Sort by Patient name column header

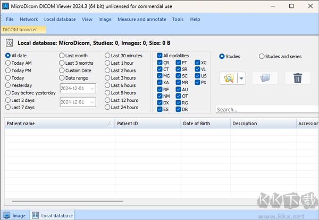click(60, 124)
